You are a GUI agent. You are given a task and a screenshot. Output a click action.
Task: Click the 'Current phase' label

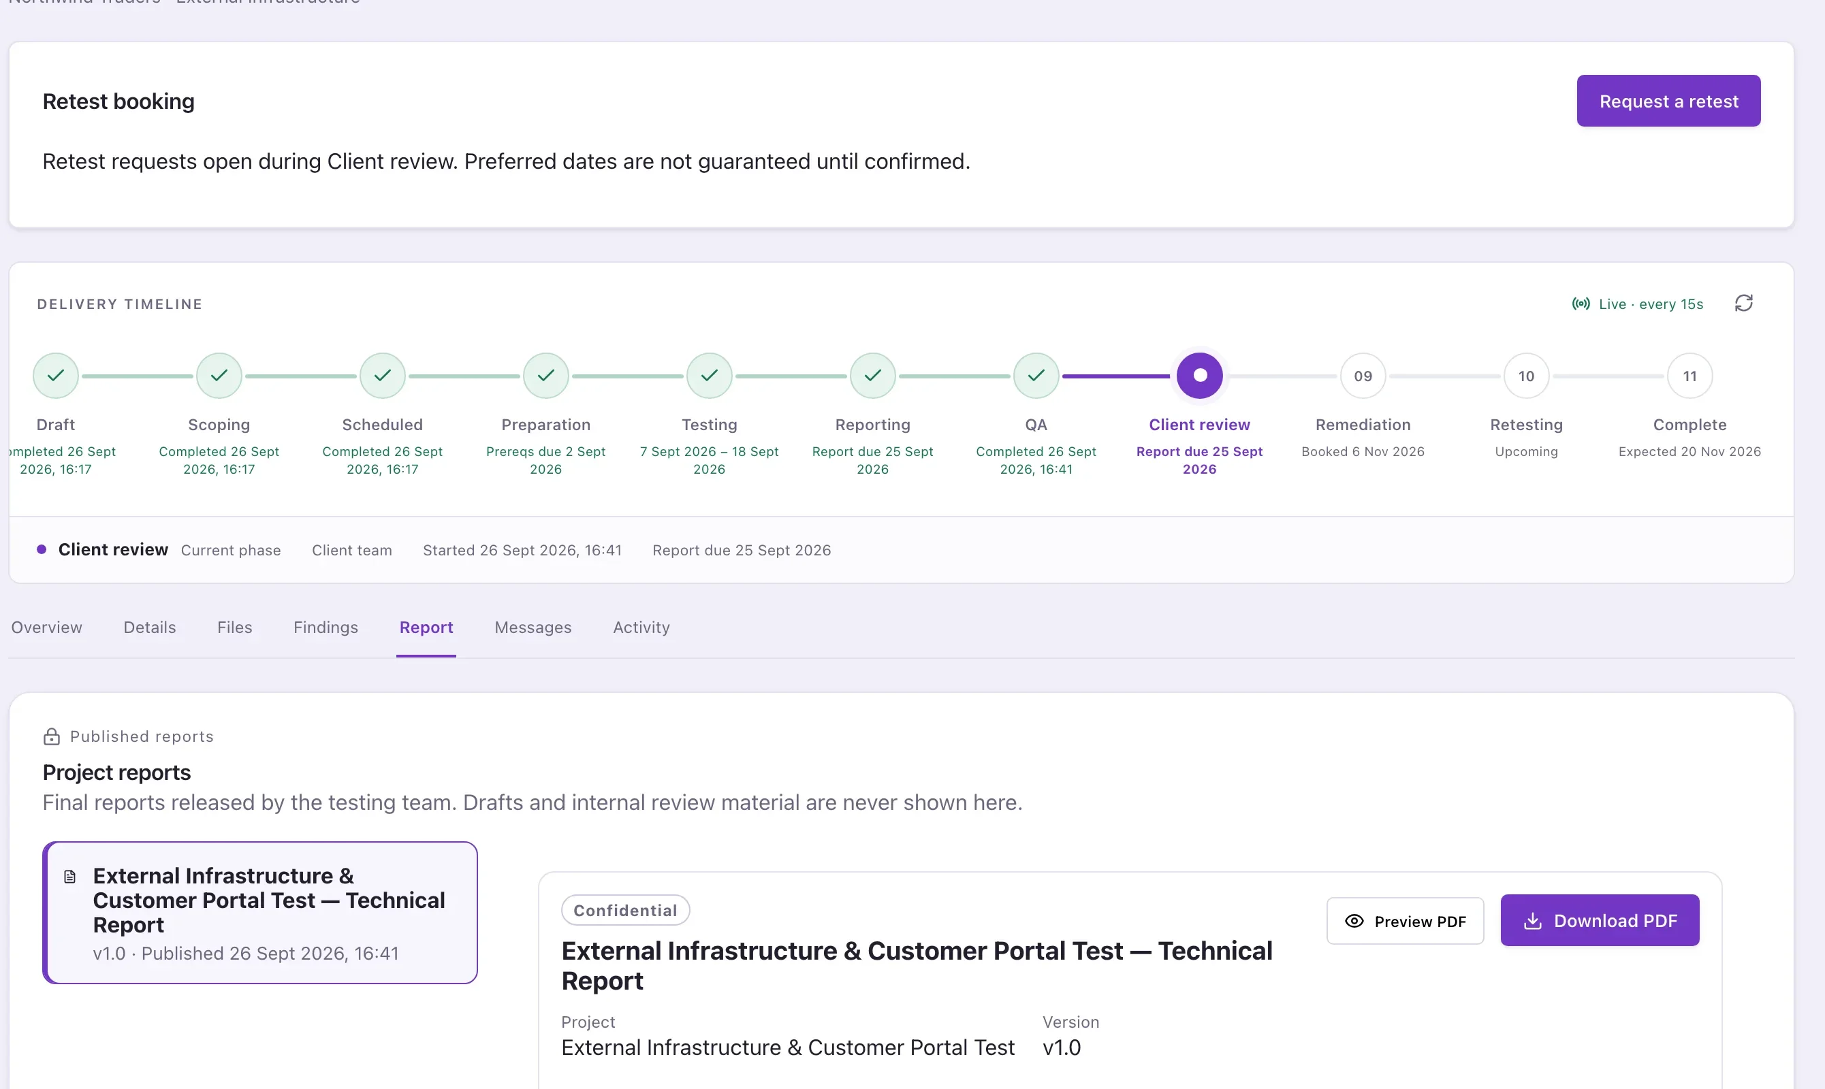pyautogui.click(x=231, y=550)
